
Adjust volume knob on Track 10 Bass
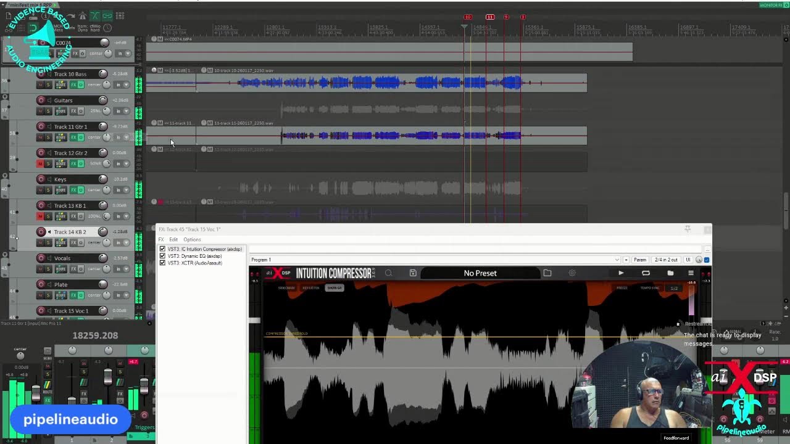click(x=103, y=74)
